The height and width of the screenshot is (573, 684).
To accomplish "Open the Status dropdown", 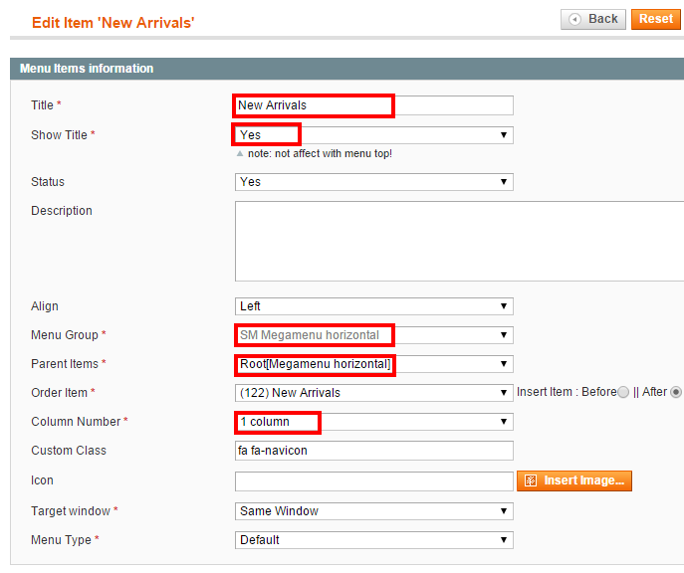I will 373,182.
